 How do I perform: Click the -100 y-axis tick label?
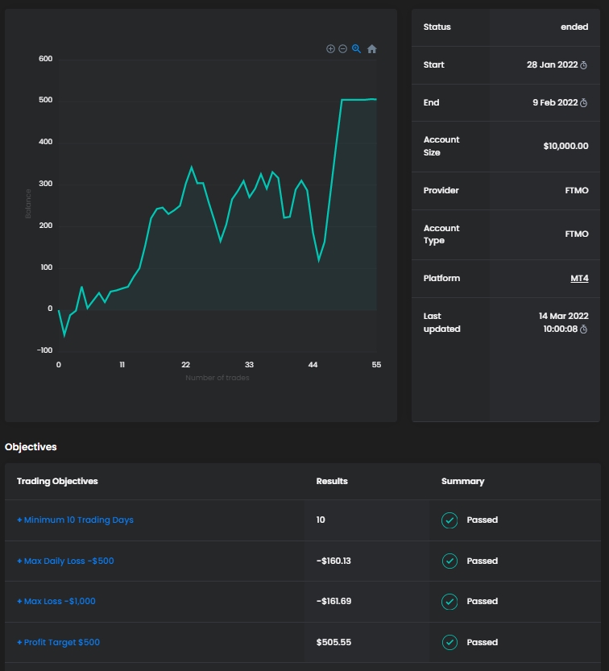tap(44, 350)
